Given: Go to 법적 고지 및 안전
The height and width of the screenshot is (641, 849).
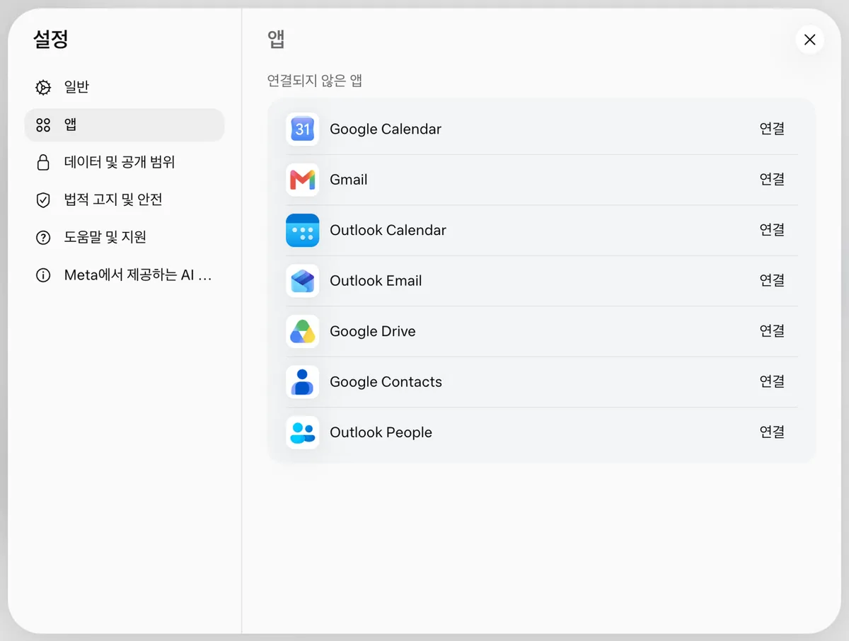Looking at the screenshot, I should (125, 200).
